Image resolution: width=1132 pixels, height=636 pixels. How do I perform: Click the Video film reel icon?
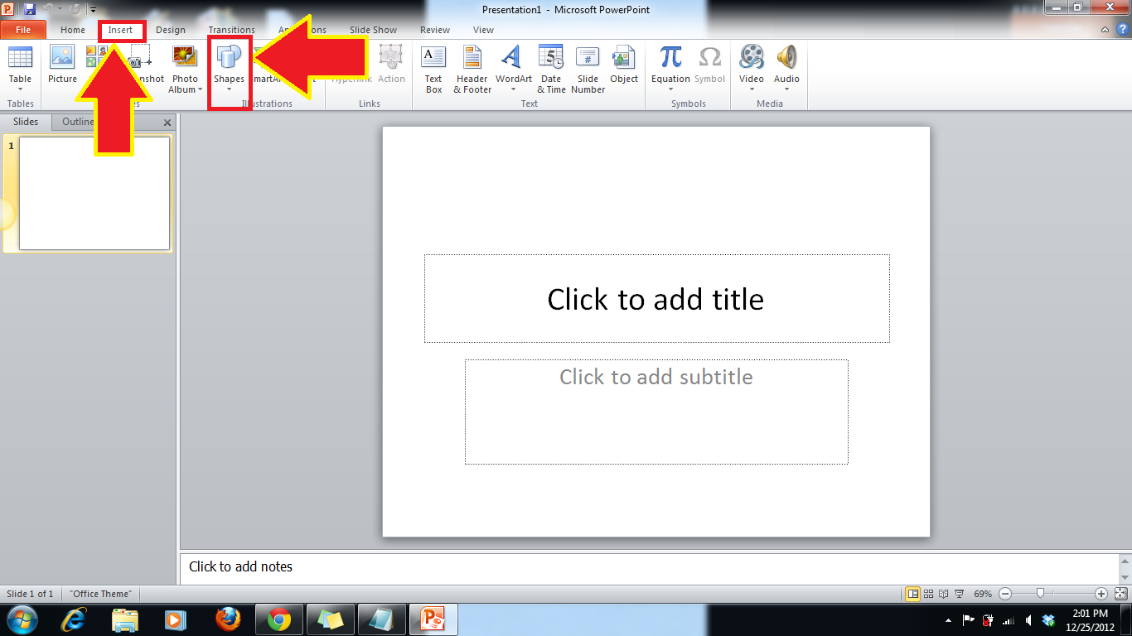tap(752, 57)
